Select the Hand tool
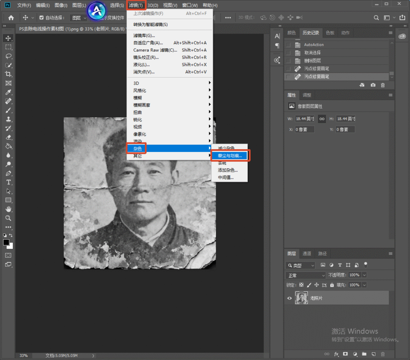The width and height of the screenshot is (410, 360). (8, 209)
